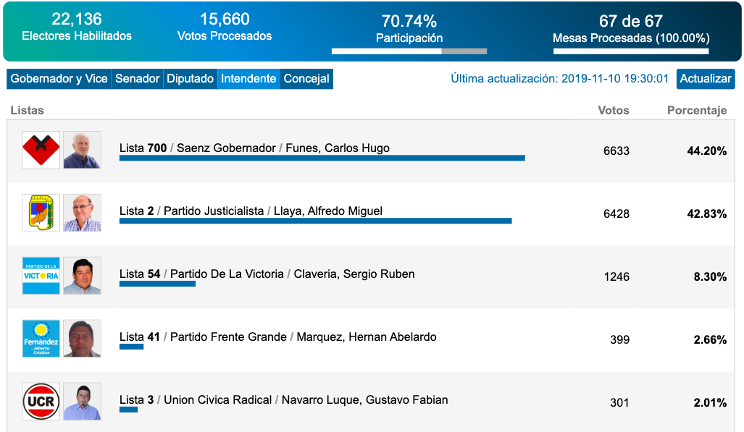The image size is (744, 432).
Task: Click the UCR party logo
Action: [x=41, y=402]
